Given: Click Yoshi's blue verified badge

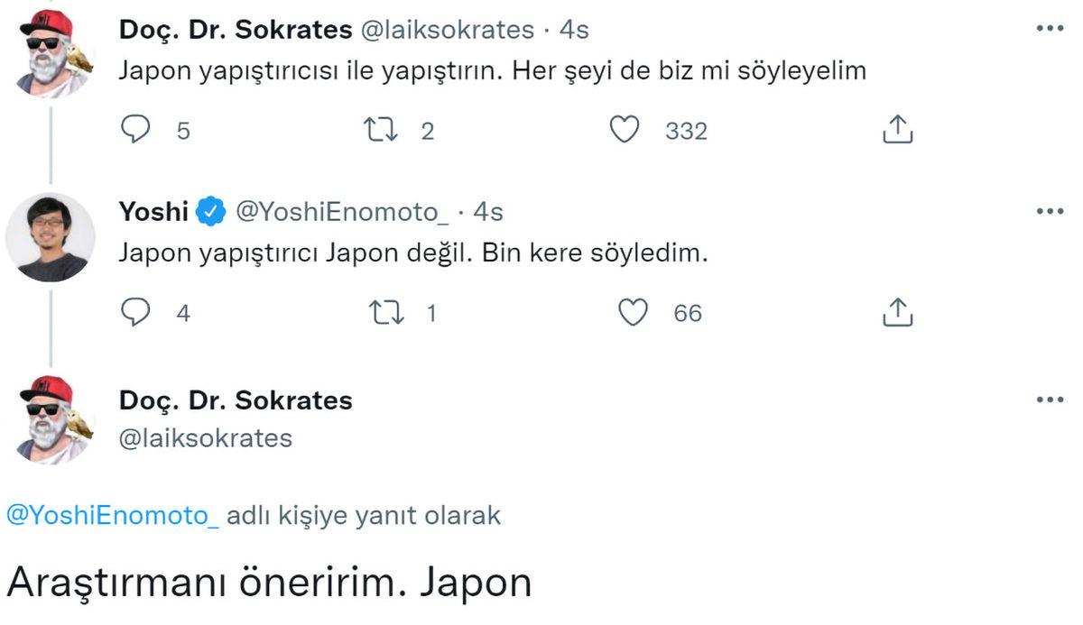Looking at the screenshot, I should (x=208, y=211).
